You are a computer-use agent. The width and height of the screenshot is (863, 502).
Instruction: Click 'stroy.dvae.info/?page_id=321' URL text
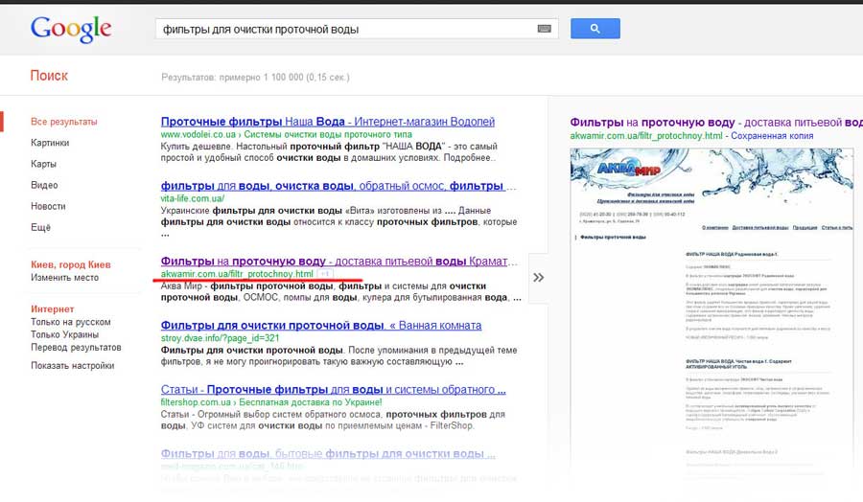tap(221, 338)
